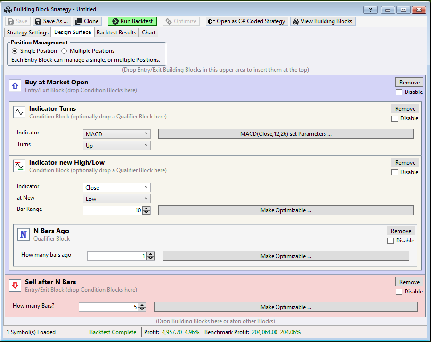Click in the Bar Range number field
Screen dimensions: 431x342
(112, 210)
